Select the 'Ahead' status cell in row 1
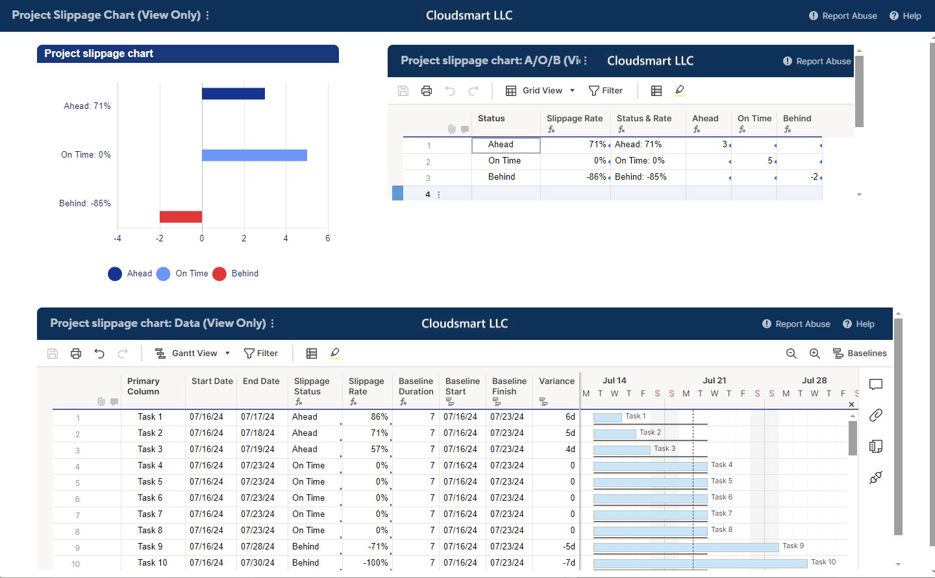Image resolution: width=935 pixels, height=578 pixels. click(x=506, y=145)
